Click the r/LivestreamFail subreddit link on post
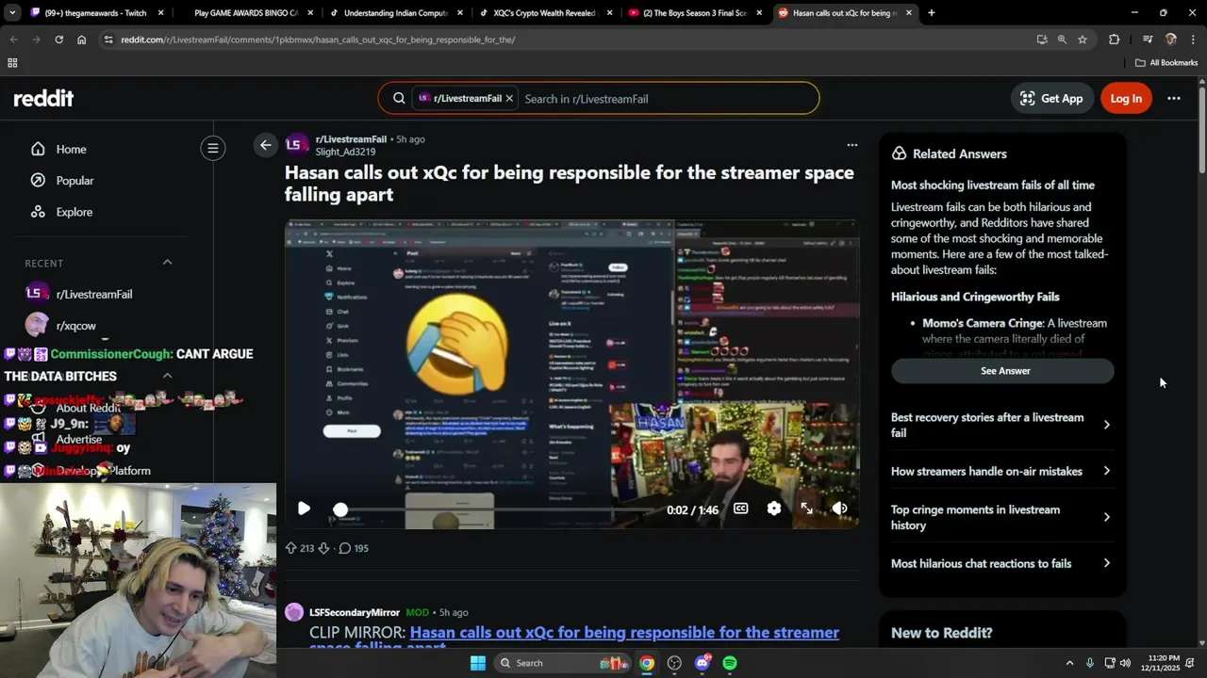Image resolution: width=1207 pixels, height=678 pixels. tap(351, 139)
